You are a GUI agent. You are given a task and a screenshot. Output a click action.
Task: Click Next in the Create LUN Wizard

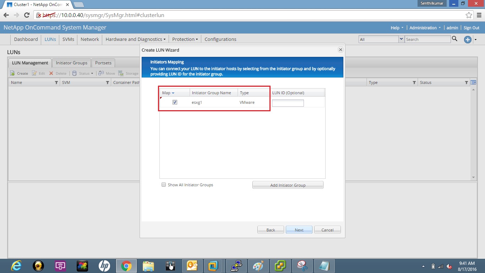(299, 229)
